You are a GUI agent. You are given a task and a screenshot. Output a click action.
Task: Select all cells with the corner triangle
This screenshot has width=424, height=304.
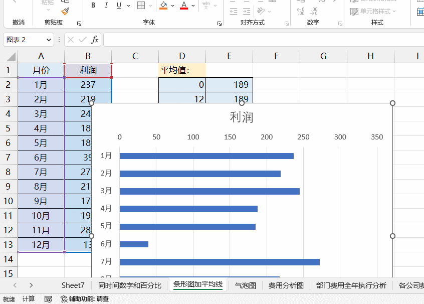(11, 57)
